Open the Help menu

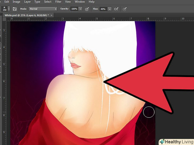pos(91,2)
